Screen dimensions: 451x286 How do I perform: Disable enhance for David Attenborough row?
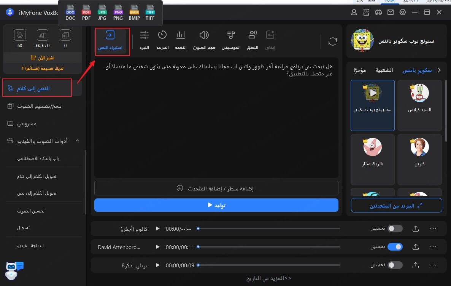coord(395,247)
